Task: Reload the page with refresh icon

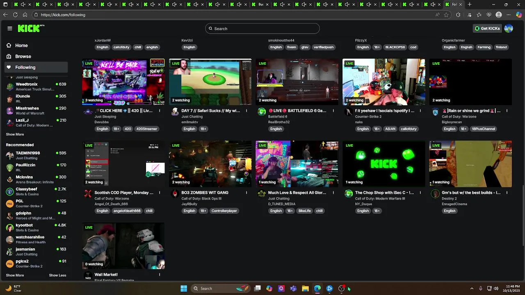Action: 15,15
